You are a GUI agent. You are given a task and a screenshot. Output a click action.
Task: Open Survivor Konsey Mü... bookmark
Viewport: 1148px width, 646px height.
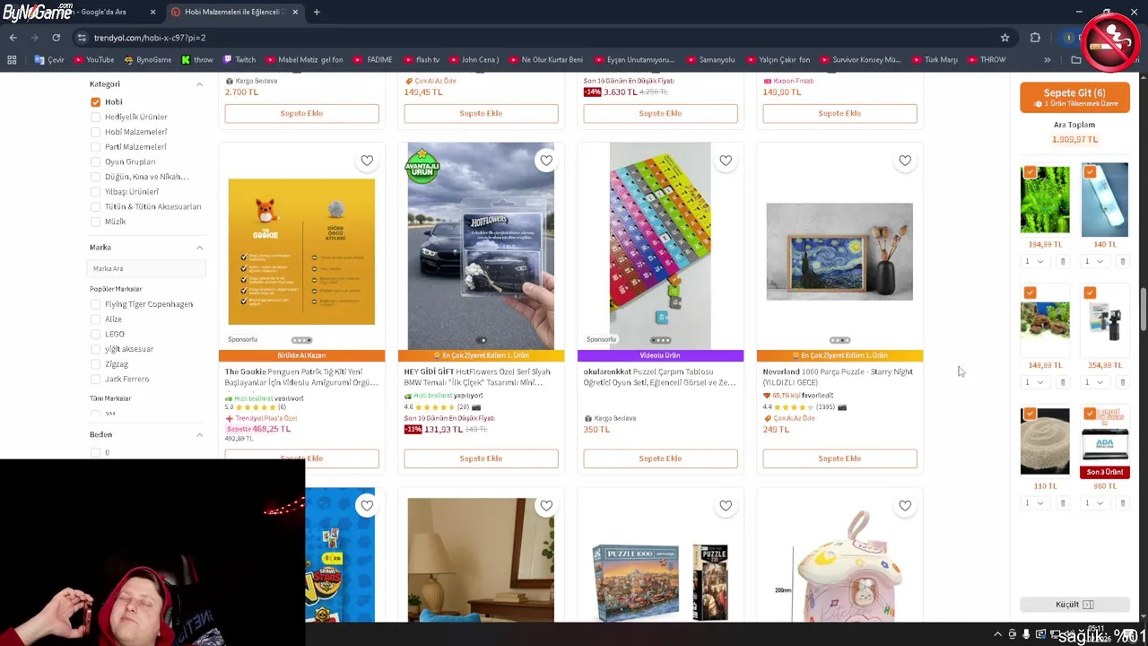860,60
